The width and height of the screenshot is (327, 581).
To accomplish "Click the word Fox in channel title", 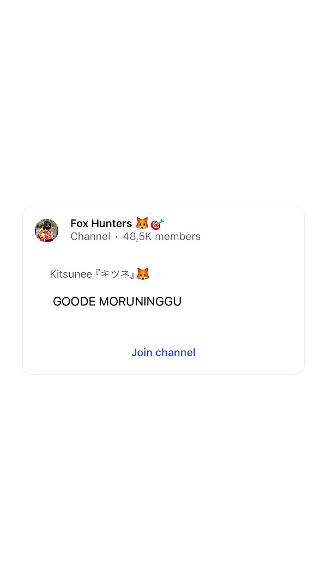I will tap(80, 223).
